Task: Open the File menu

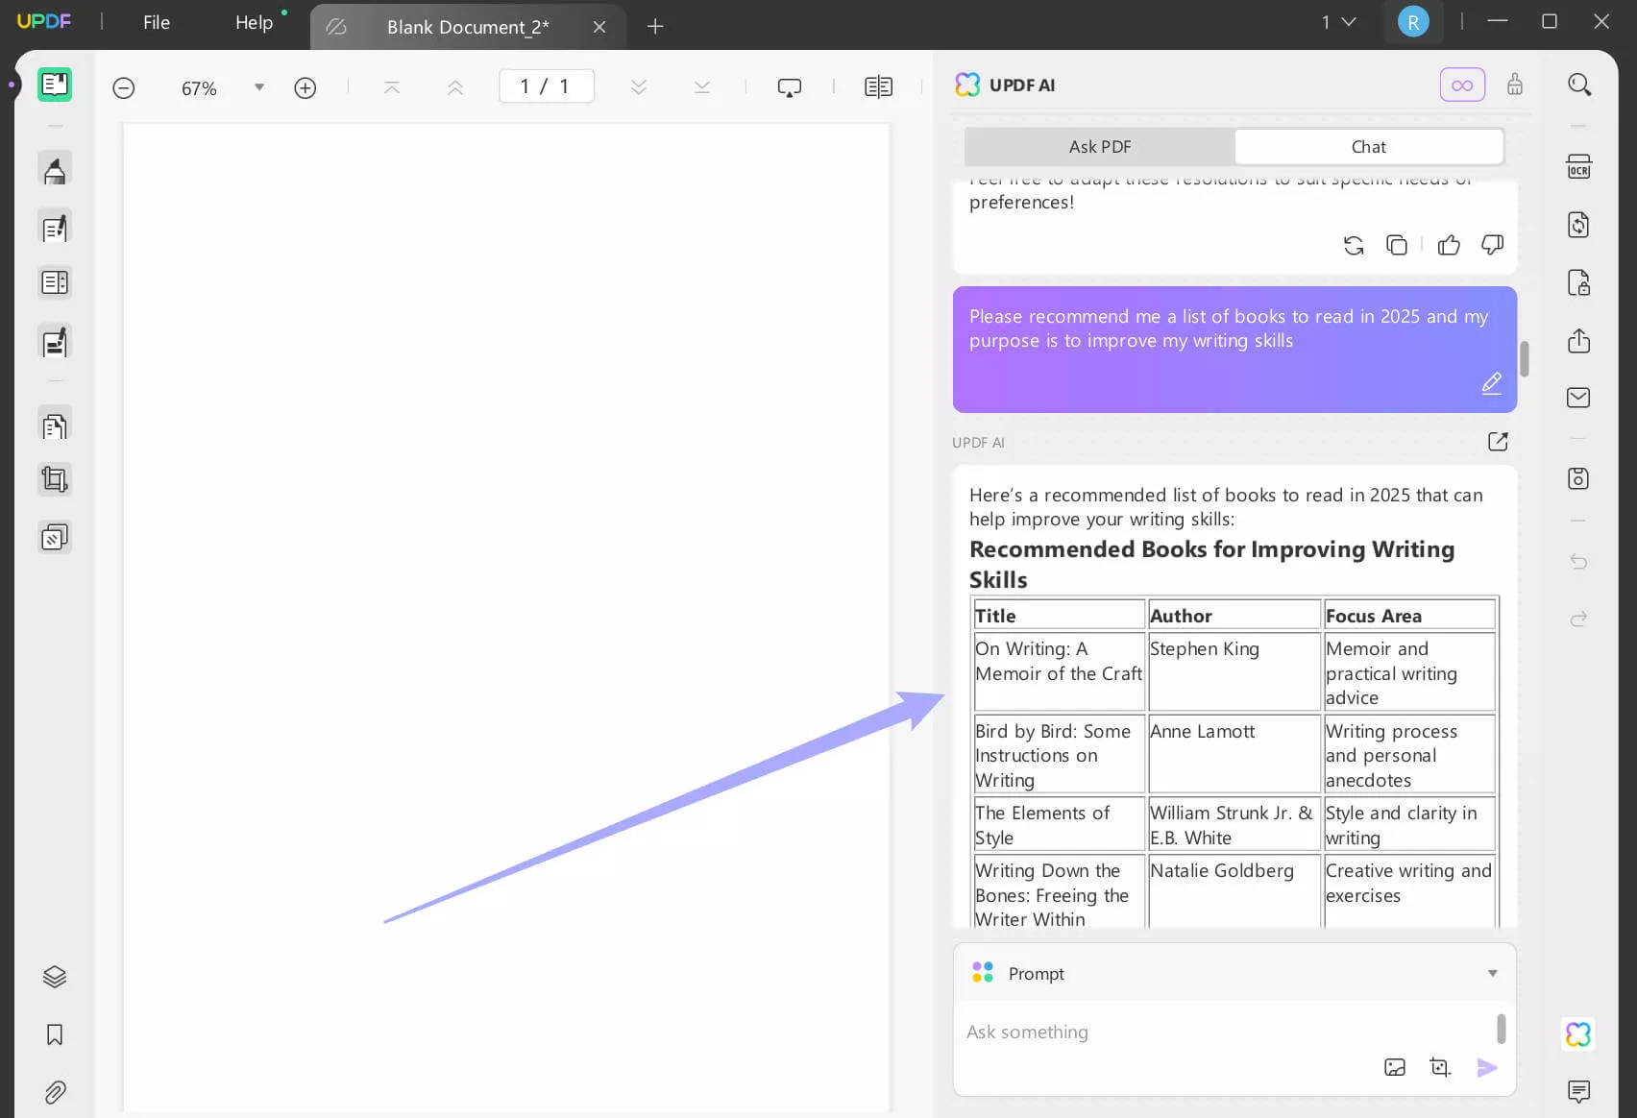Action: pyautogui.click(x=157, y=22)
